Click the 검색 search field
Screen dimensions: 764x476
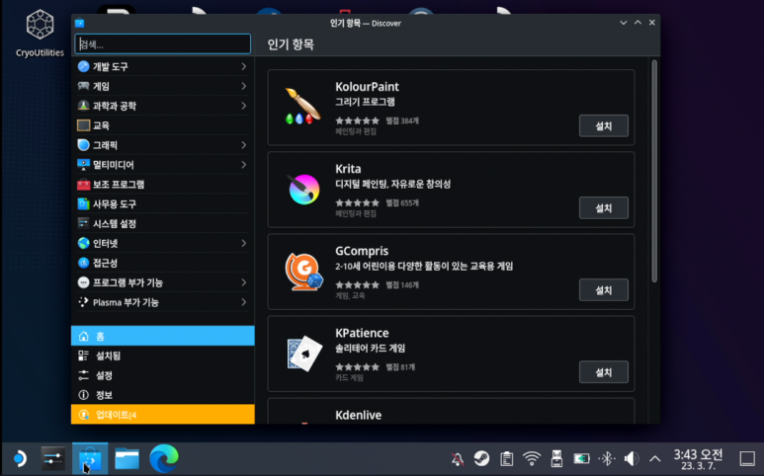click(x=163, y=44)
